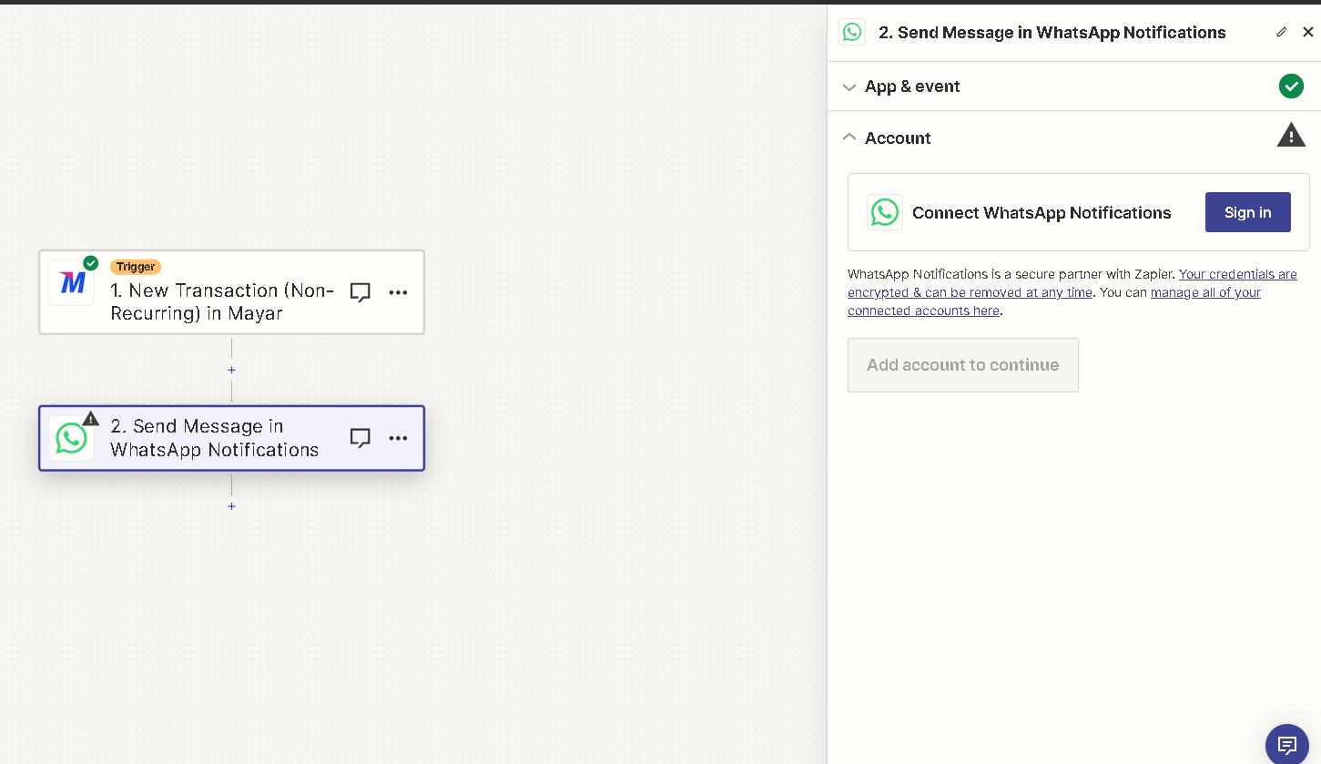1321x764 pixels.
Task: Rename step using the pencil edit icon
Action: (1282, 32)
